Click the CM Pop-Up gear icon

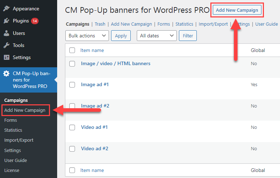click(x=6, y=73)
